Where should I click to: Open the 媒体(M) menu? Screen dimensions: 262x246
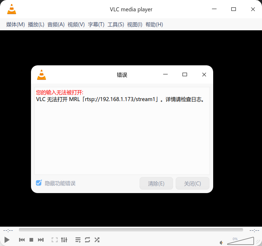coord(16,24)
